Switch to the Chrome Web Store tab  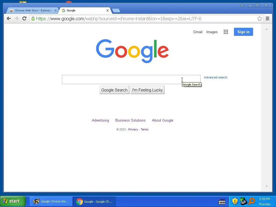point(33,11)
